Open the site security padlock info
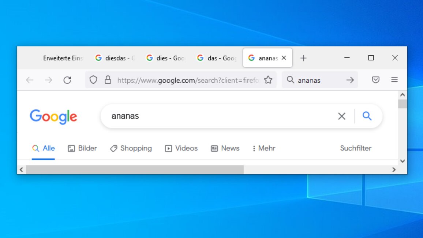The image size is (423, 238). (x=108, y=80)
